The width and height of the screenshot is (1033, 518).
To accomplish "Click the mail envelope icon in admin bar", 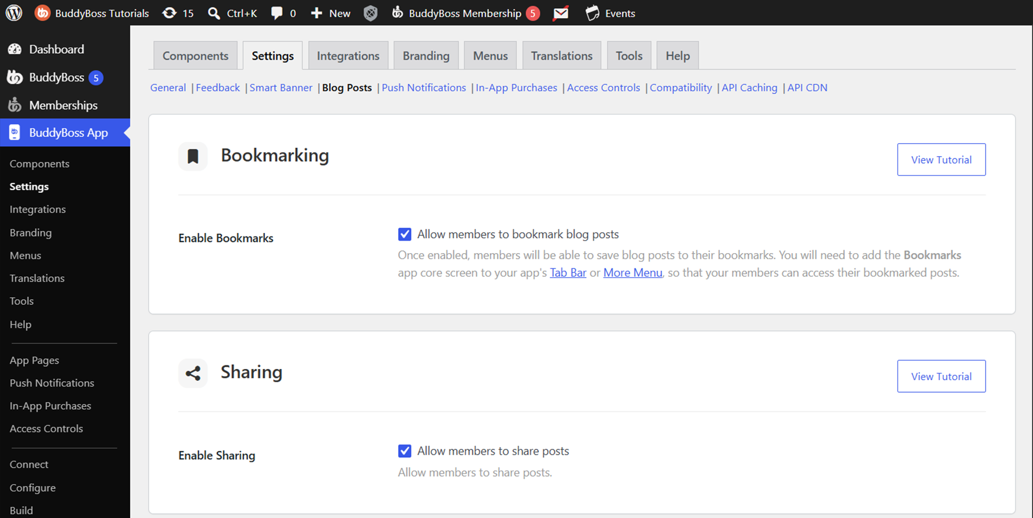I will (561, 12).
